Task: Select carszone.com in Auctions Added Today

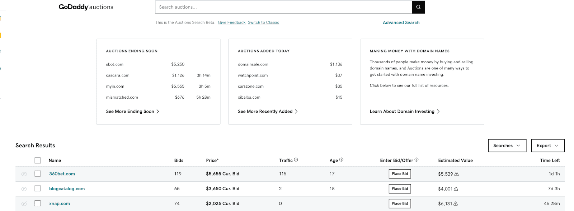Action: coord(251,87)
